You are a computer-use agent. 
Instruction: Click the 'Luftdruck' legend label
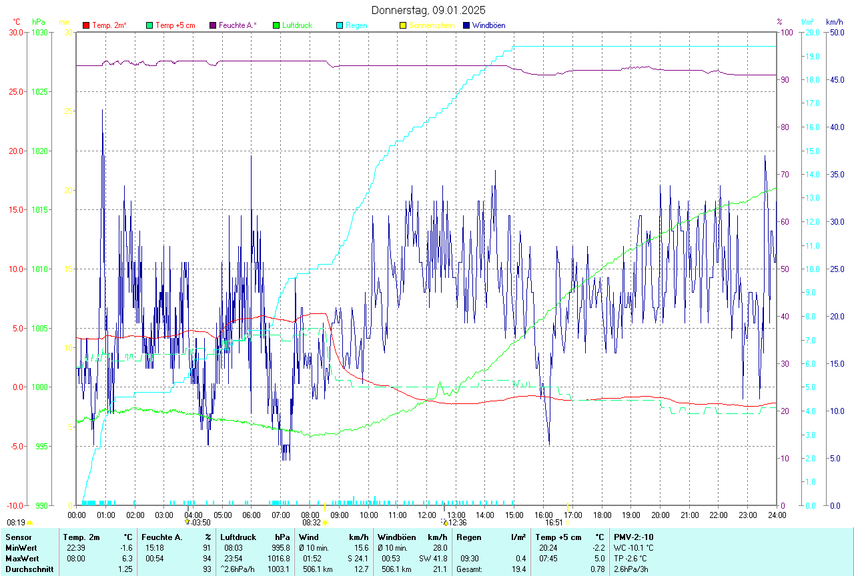coord(297,25)
